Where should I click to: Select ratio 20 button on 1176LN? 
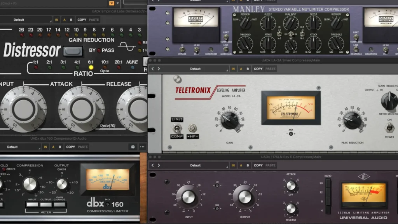point(328,184)
